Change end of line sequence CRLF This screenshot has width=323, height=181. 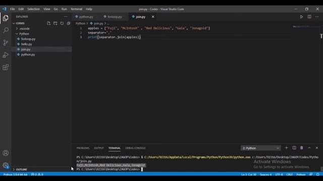point(289,174)
